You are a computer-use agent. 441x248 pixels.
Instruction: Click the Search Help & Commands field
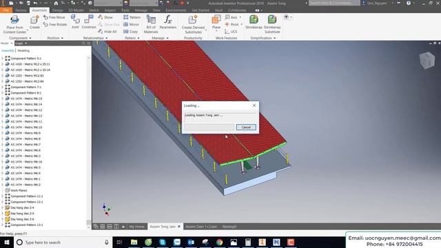pyautogui.click(x=334, y=3)
